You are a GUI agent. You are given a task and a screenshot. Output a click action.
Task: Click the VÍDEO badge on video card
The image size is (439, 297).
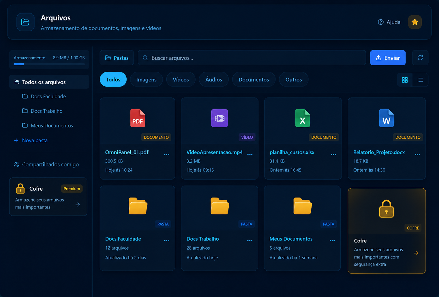(x=247, y=137)
